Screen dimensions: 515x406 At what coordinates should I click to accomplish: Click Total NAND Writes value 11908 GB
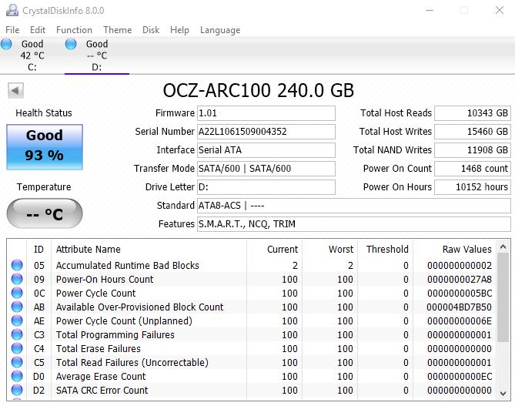click(x=473, y=150)
